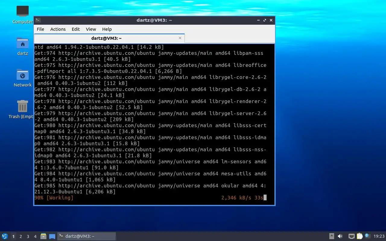
Task: Click the terminal icon in title bar
Action: [x=38, y=20]
